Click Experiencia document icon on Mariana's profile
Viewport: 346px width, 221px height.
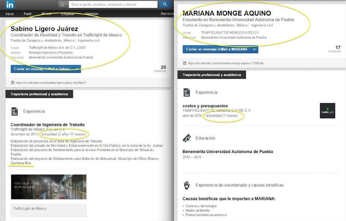(187, 92)
